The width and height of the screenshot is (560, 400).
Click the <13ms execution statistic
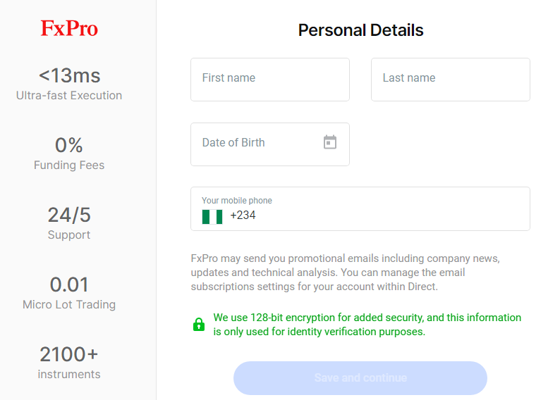point(69,75)
